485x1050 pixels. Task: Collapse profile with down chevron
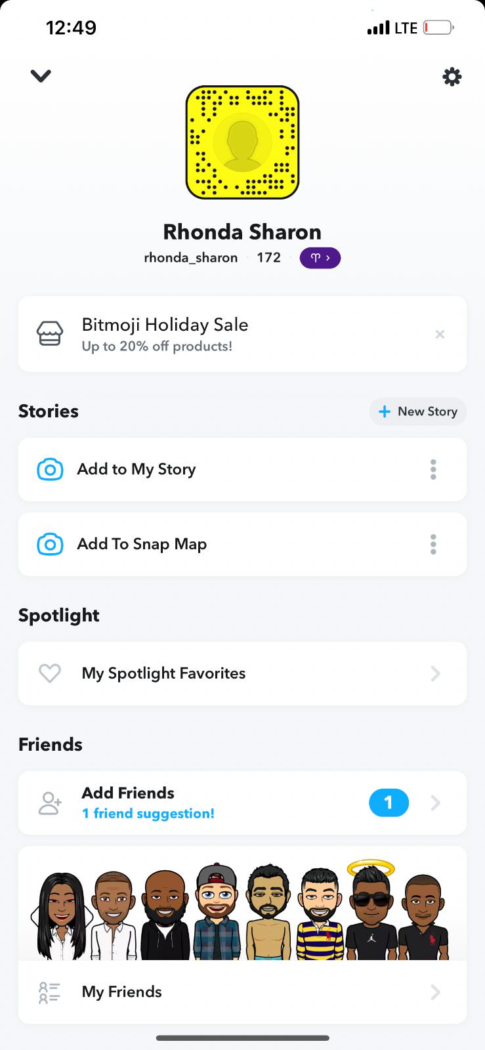41,76
